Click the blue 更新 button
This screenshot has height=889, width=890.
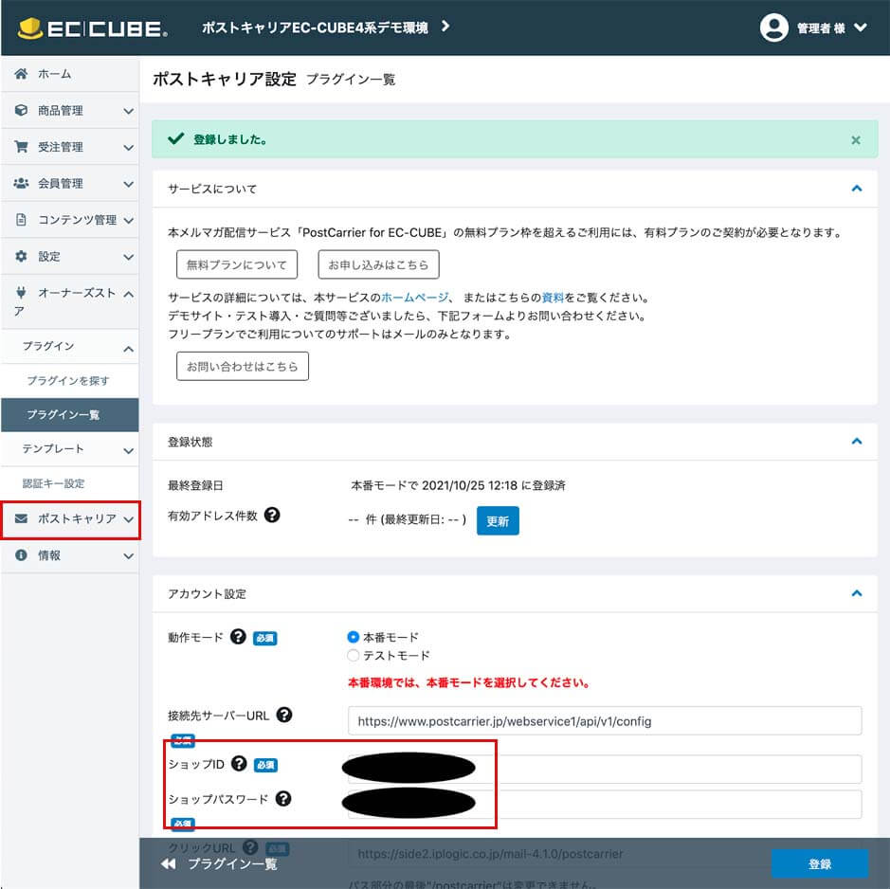[498, 520]
